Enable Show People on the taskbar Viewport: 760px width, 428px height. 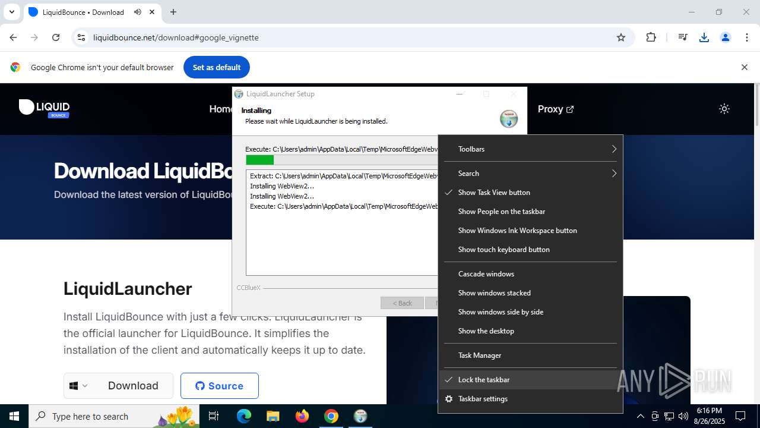pyautogui.click(x=531, y=212)
